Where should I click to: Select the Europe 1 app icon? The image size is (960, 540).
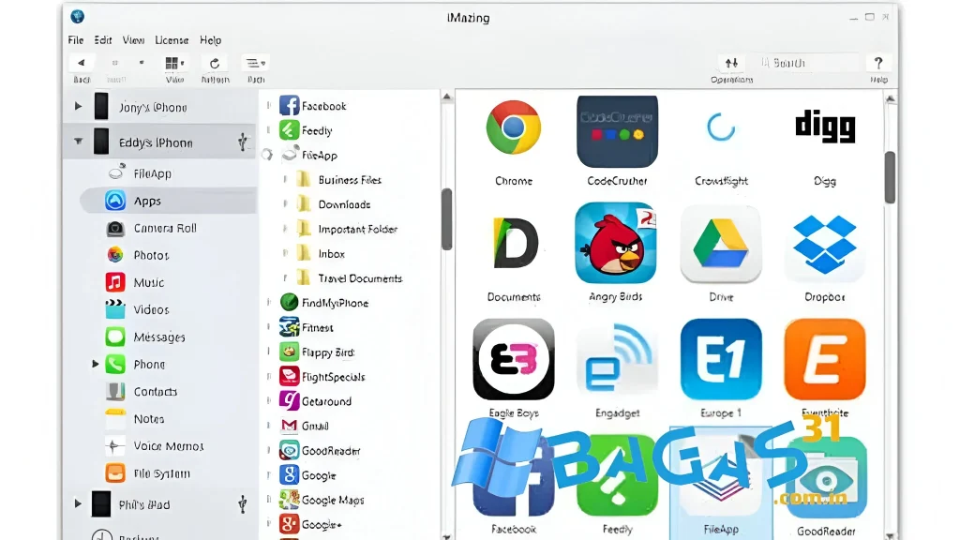pyautogui.click(x=721, y=359)
